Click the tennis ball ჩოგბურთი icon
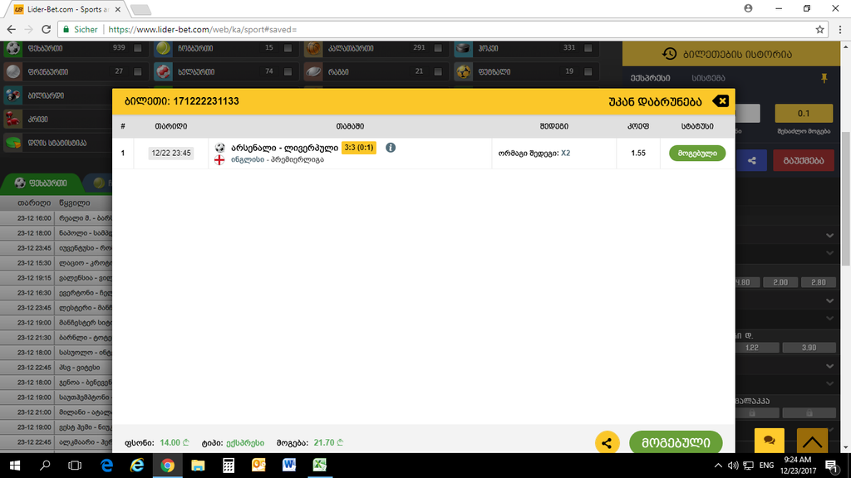This screenshot has width=851, height=478. coord(163,48)
